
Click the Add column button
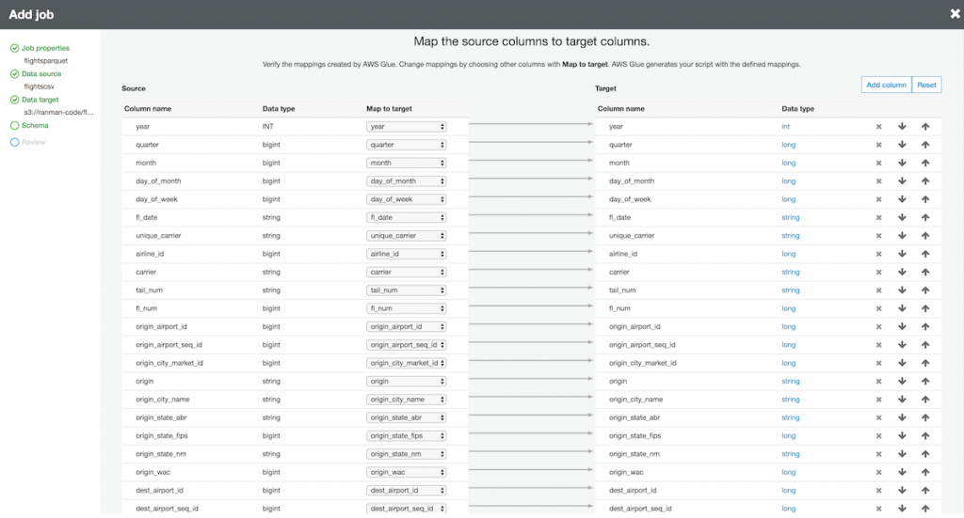coord(886,85)
